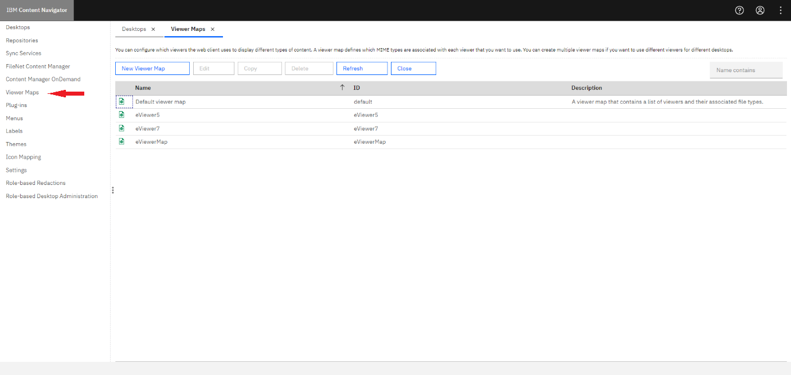Close the Desktops tab
This screenshot has height=375, width=791.
(152, 29)
